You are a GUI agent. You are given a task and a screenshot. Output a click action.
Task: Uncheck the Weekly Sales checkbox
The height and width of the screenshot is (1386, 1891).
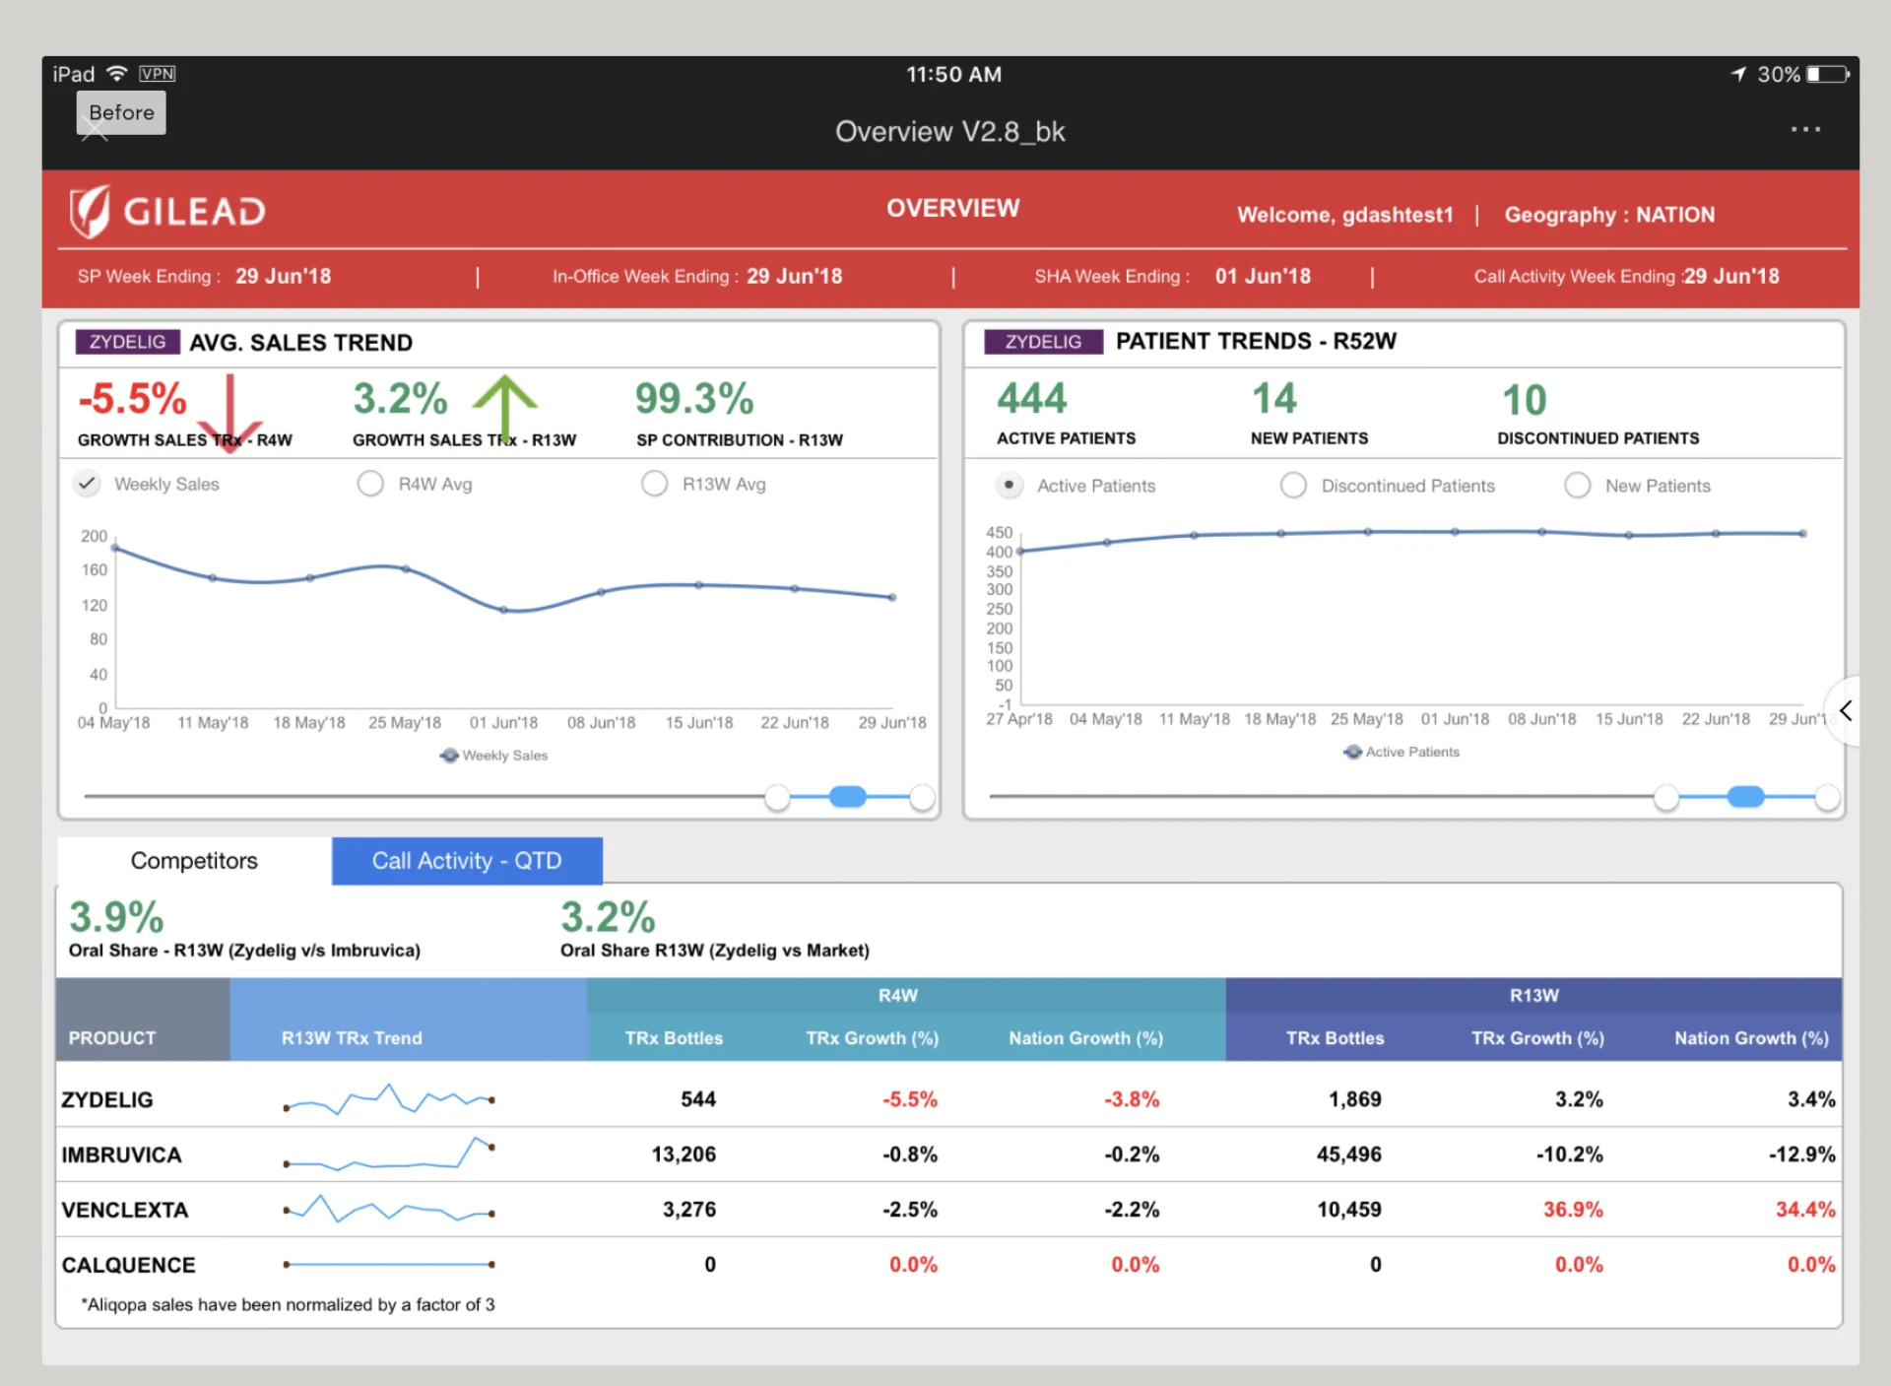click(x=87, y=483)
